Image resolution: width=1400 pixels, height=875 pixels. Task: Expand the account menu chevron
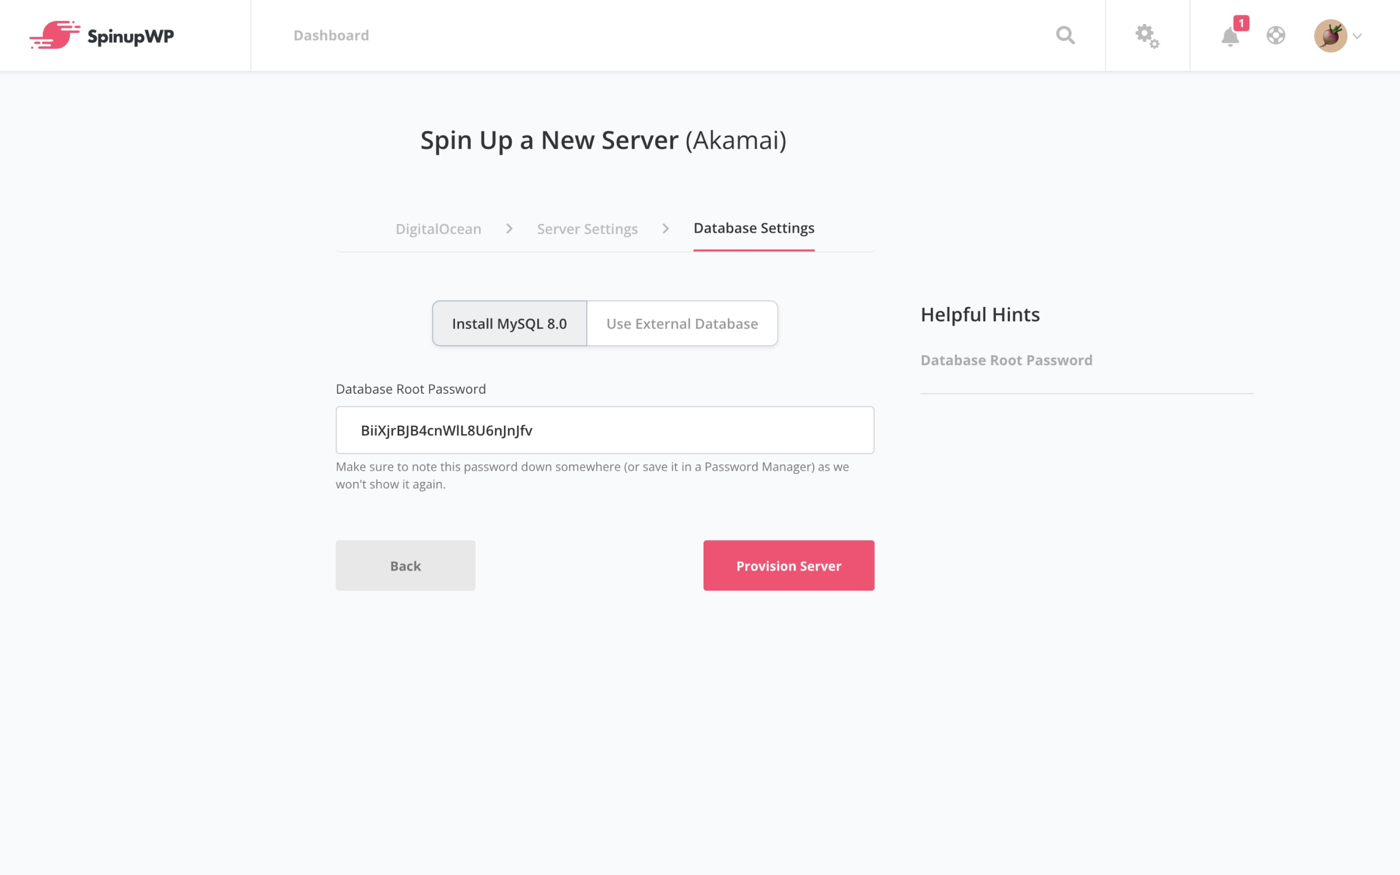(1357, 36)
